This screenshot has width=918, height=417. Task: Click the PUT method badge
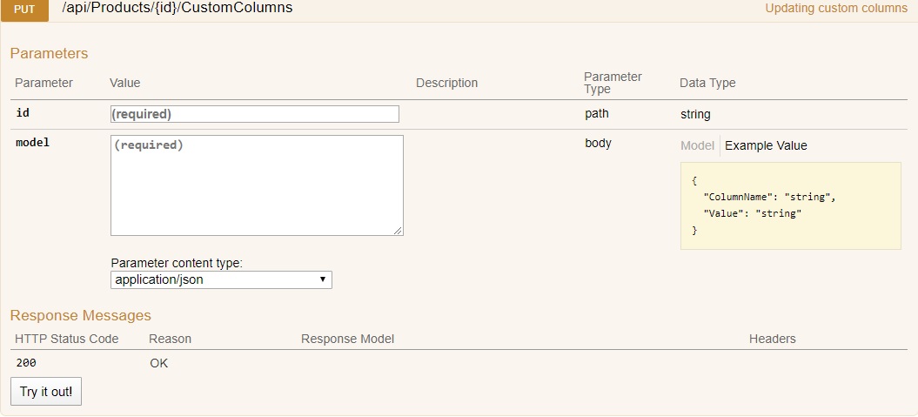(24, 10)
